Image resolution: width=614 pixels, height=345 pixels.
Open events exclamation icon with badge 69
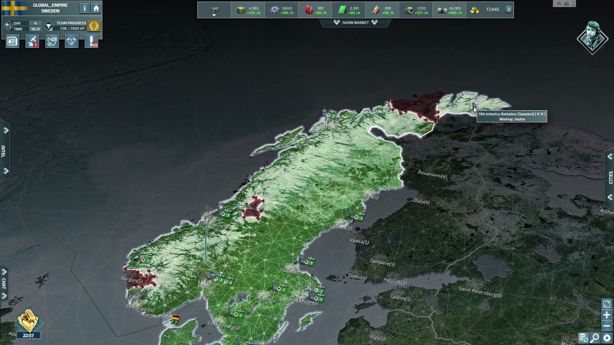92,42
